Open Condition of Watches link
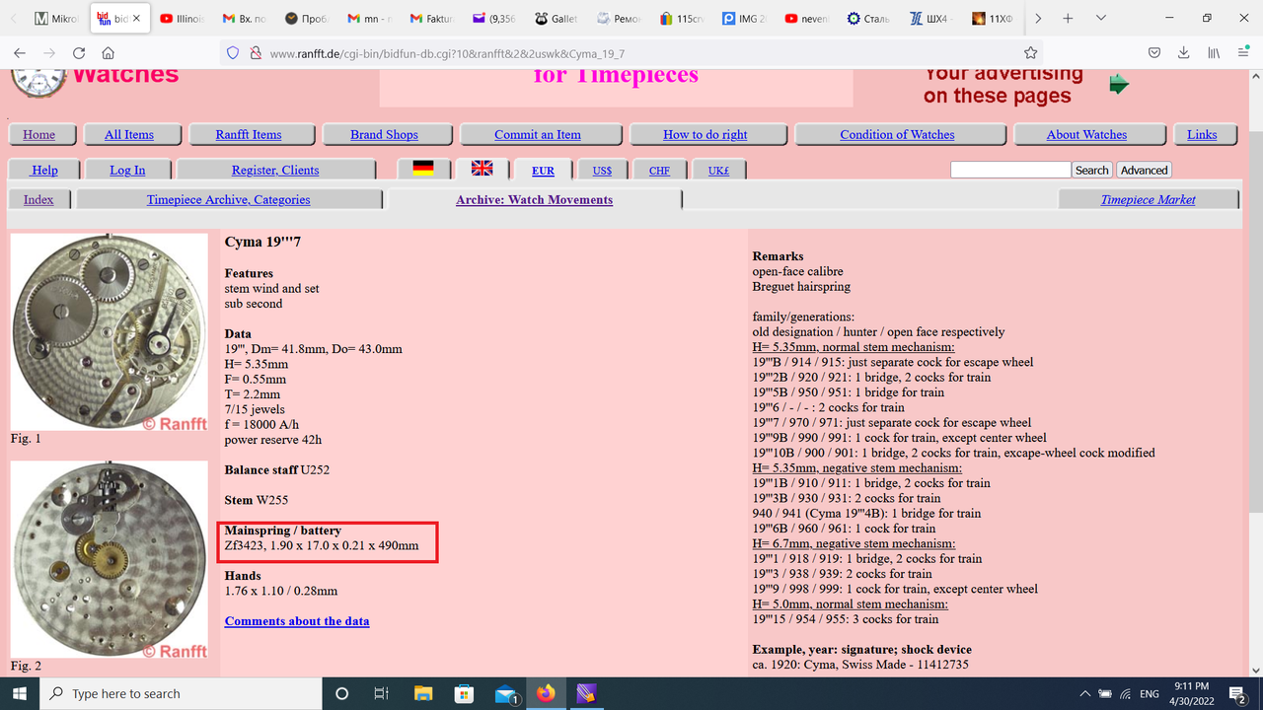1263x710 pixels. click(x=897, y=134)
